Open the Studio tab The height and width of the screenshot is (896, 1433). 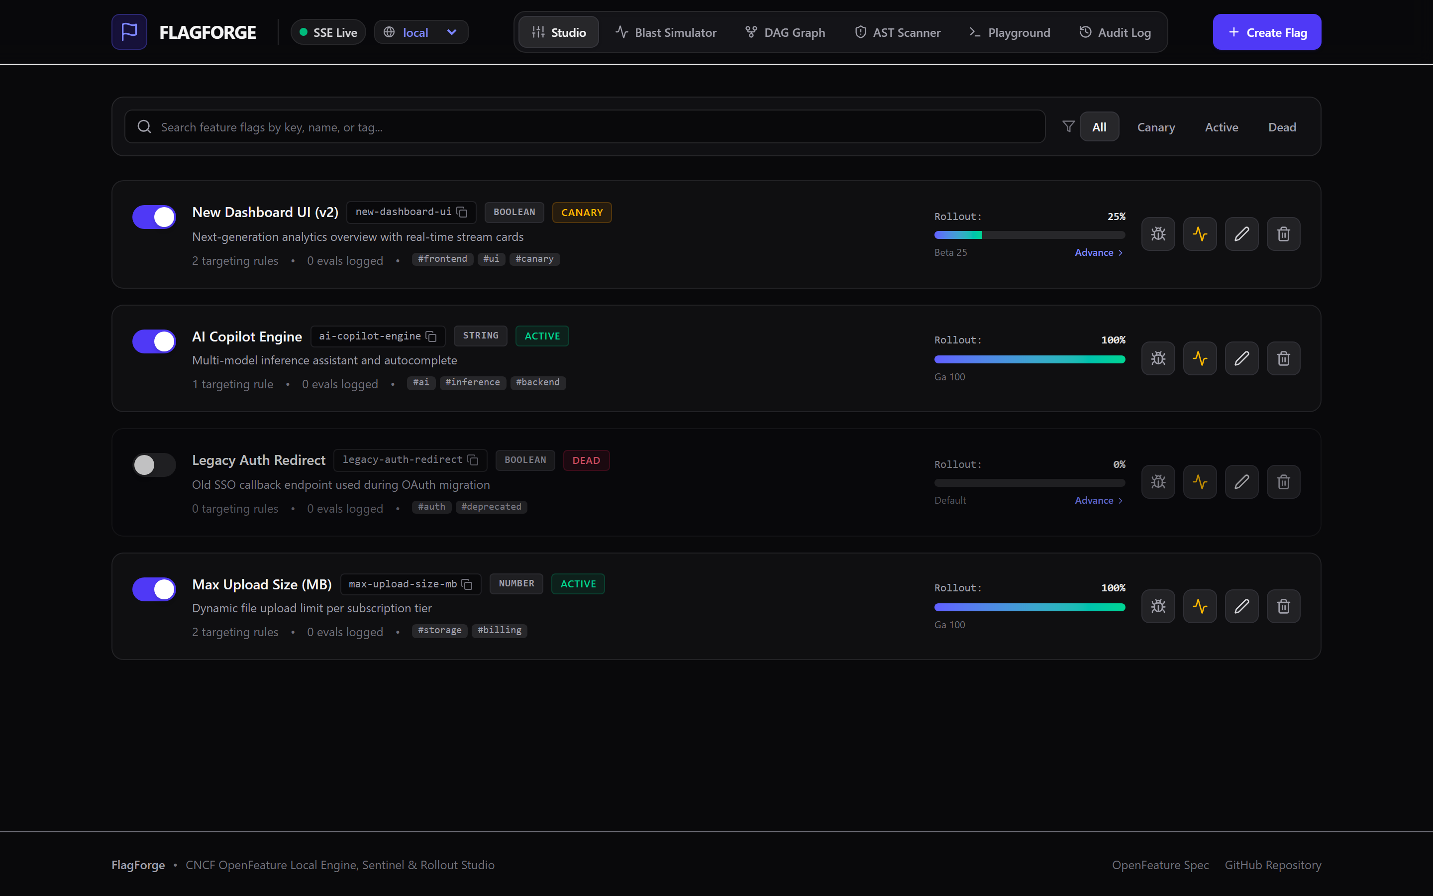point(558,32)
